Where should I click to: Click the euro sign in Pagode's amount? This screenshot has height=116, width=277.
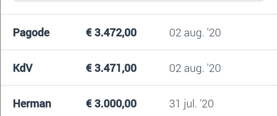(x=89, y=33)
